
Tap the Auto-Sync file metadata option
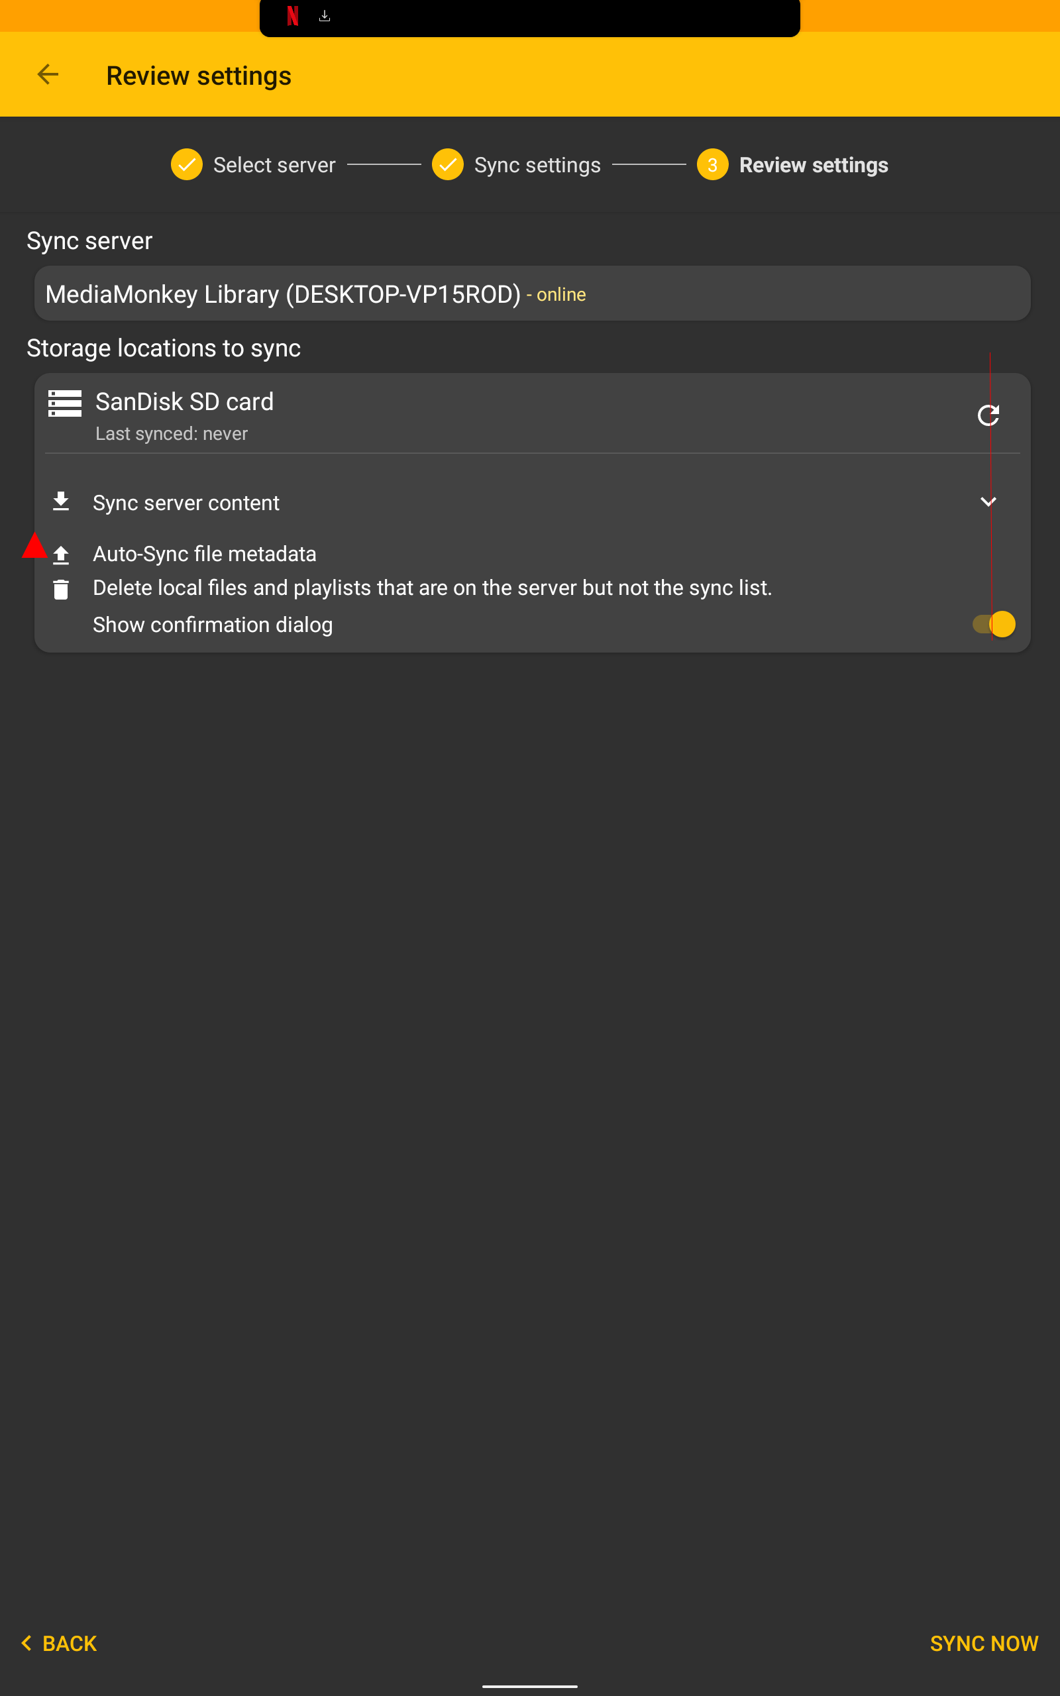[x=205, y=555]
